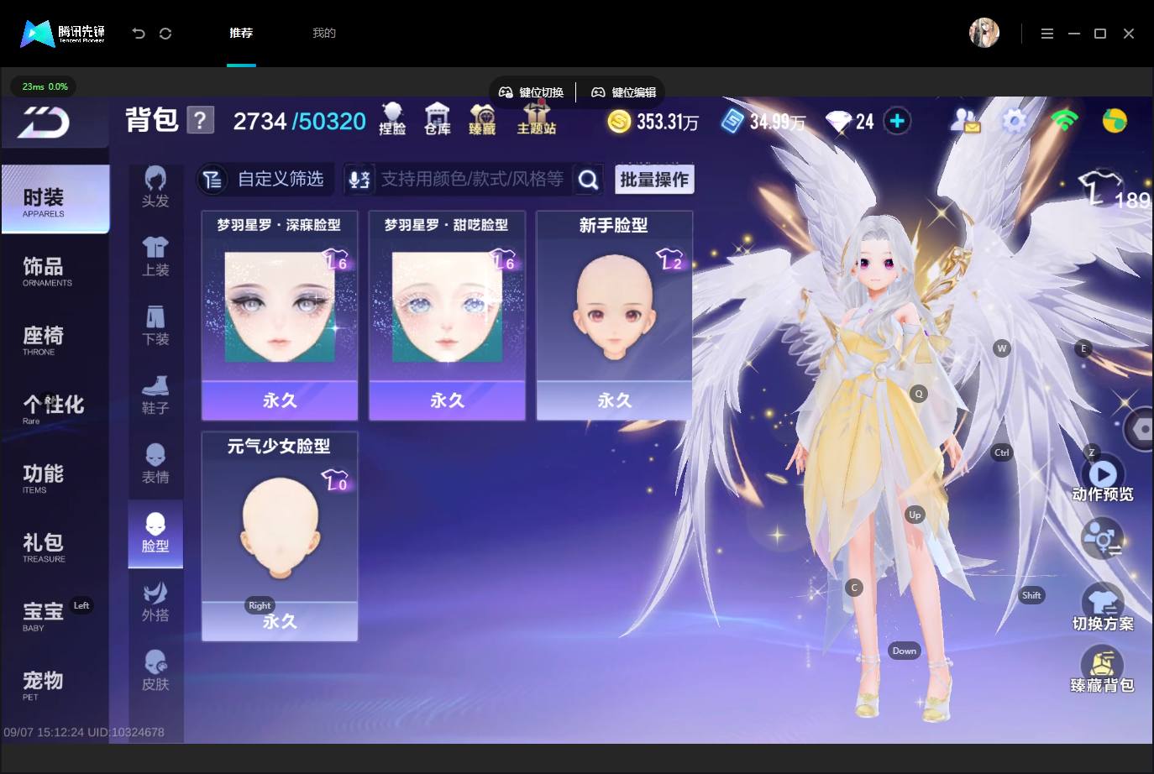This screenshot has height=774, width=1154.
Task: Open the game settings gear
Action: [x=1015, y=122]
